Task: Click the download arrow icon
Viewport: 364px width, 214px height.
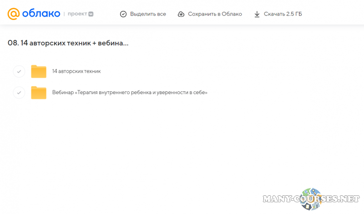Action: click(257, 14)
